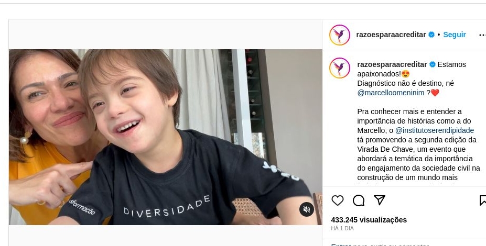The width and height of the screenshot is (486, 246).
Task: Open comments via the speech bubble icon
Action: [359, 200]
